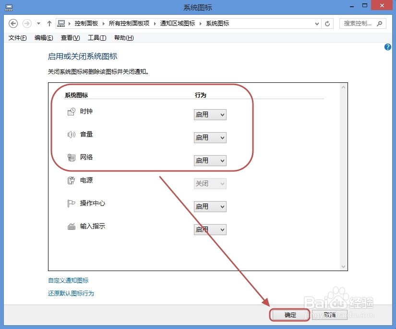
Task: Click the computer icon in address bar
Action: pyautogui.click(x=61, y=23)
